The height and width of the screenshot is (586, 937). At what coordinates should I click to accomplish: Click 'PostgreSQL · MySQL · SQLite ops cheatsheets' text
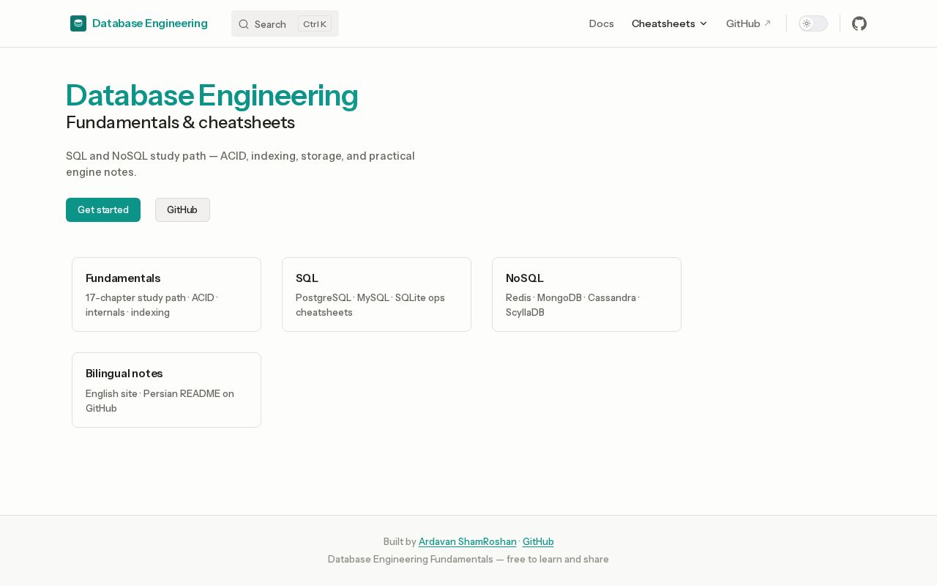click(x=370, y=305)
